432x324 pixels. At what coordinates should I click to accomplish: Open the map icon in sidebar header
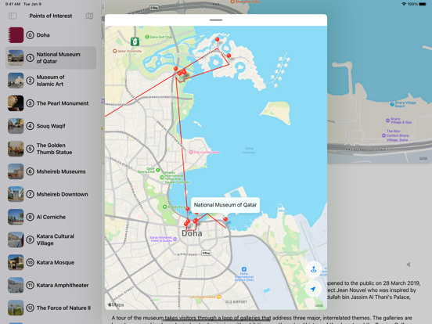[89, 16]
